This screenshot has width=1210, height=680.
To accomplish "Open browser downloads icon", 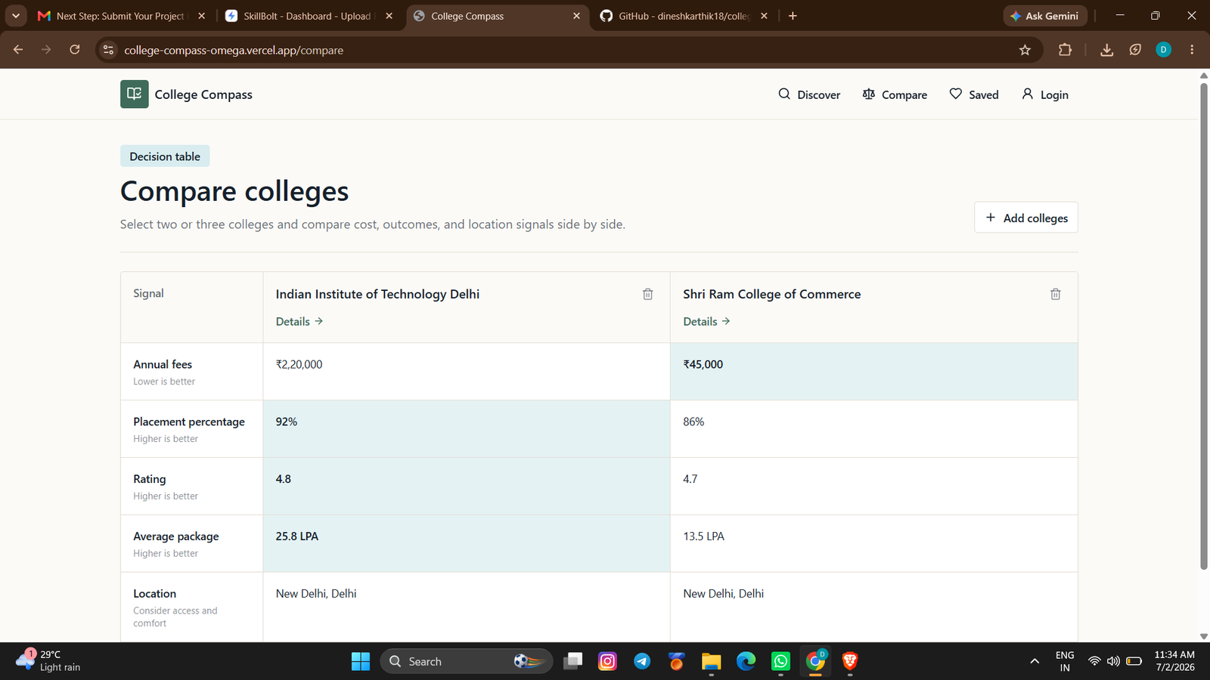I will pos(1106,50).
